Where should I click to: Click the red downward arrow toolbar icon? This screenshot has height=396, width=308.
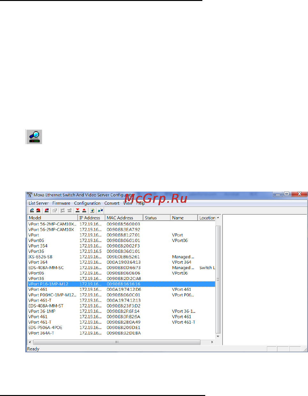(78, 210)
